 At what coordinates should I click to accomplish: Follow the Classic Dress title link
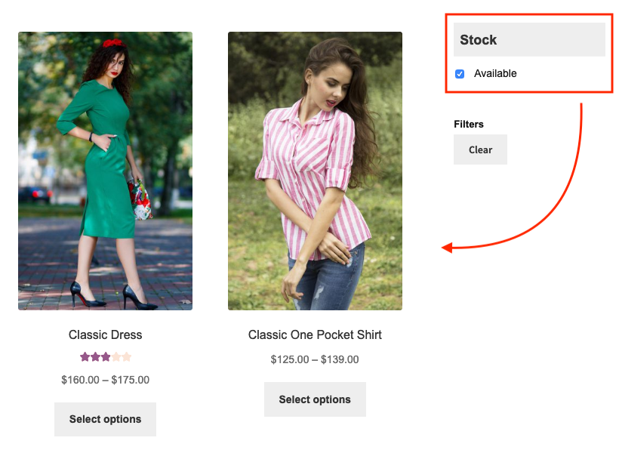105,334
